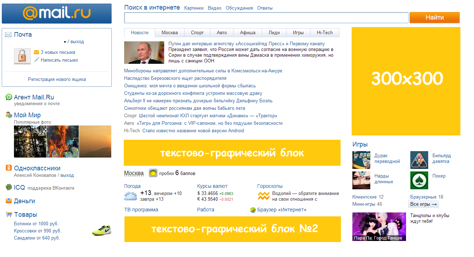The height and width of the screenshot is (257, 474).
Task: Click the green Агент Mail.Ru icon
Action: point(9,97)
